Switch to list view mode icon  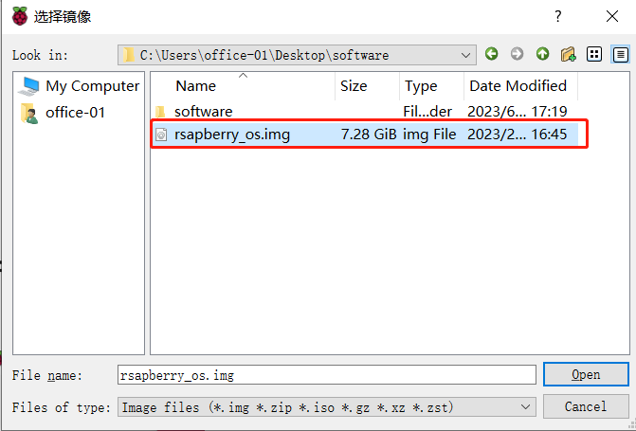(594, 54)
